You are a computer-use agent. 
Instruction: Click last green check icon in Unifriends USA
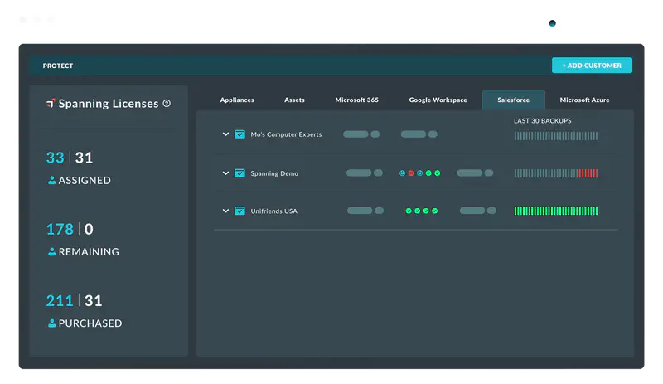(x=434, y=211)
